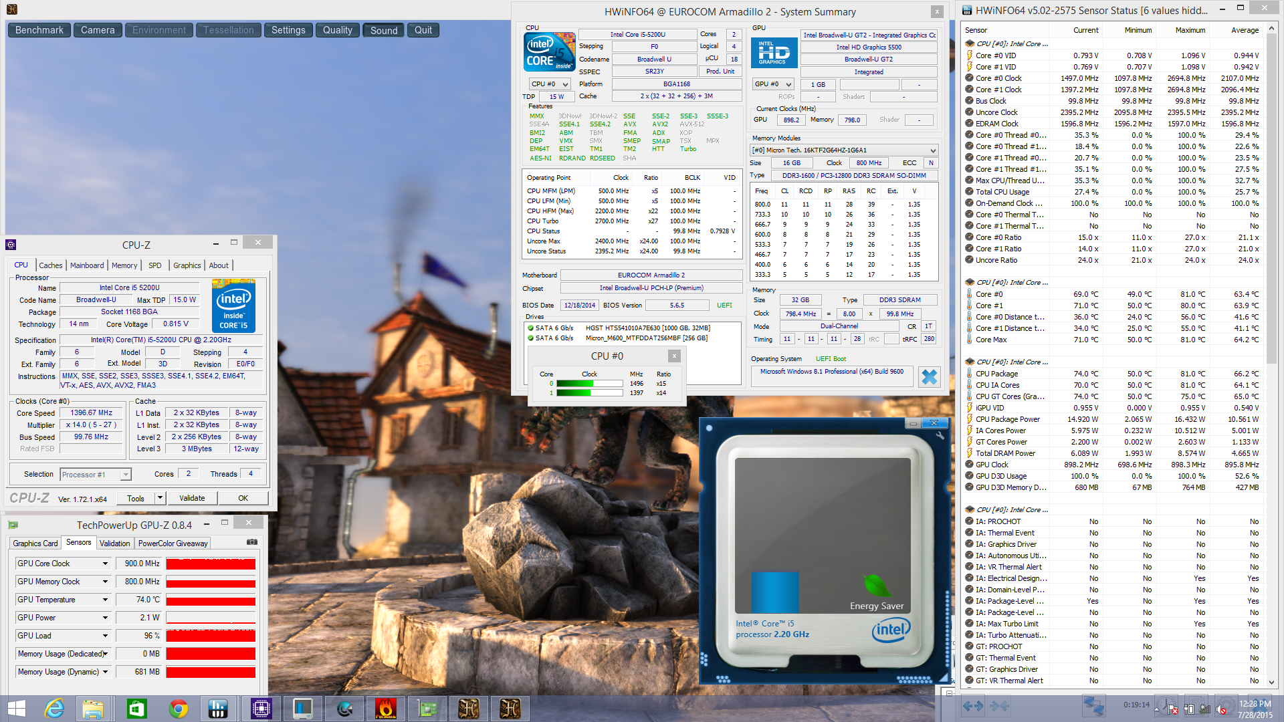Click the battery power tray icon

[x=1189, y=709]
